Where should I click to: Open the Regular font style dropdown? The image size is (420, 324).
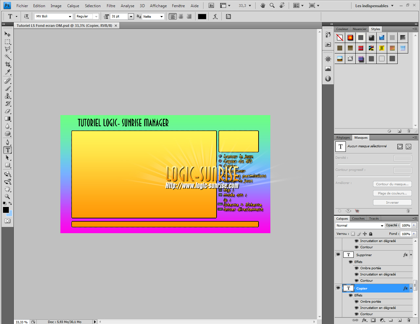coord(96,16)
